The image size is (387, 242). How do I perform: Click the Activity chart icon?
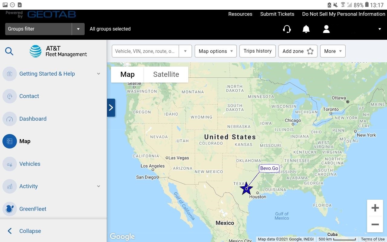point(10,186)
